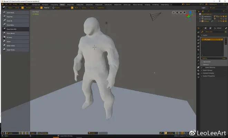Open the World properties tab
Viewport: 228px width, 138px height.
(x=198, y=50)
